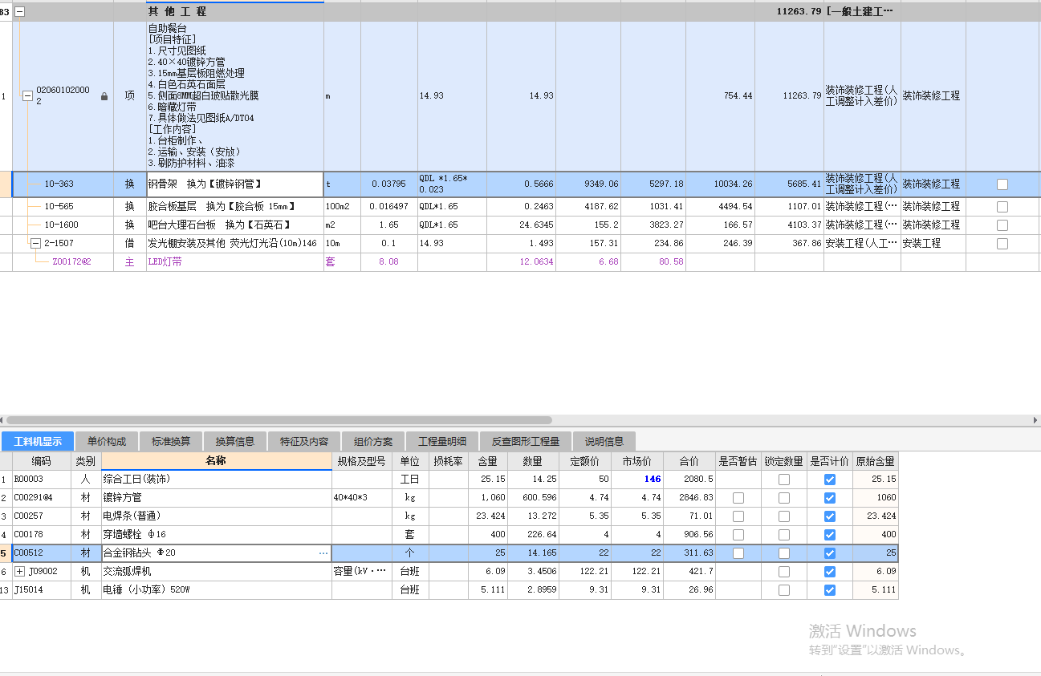Uncheck 是否计价 for 电锤(小功率) row

[x=830, y=590]
